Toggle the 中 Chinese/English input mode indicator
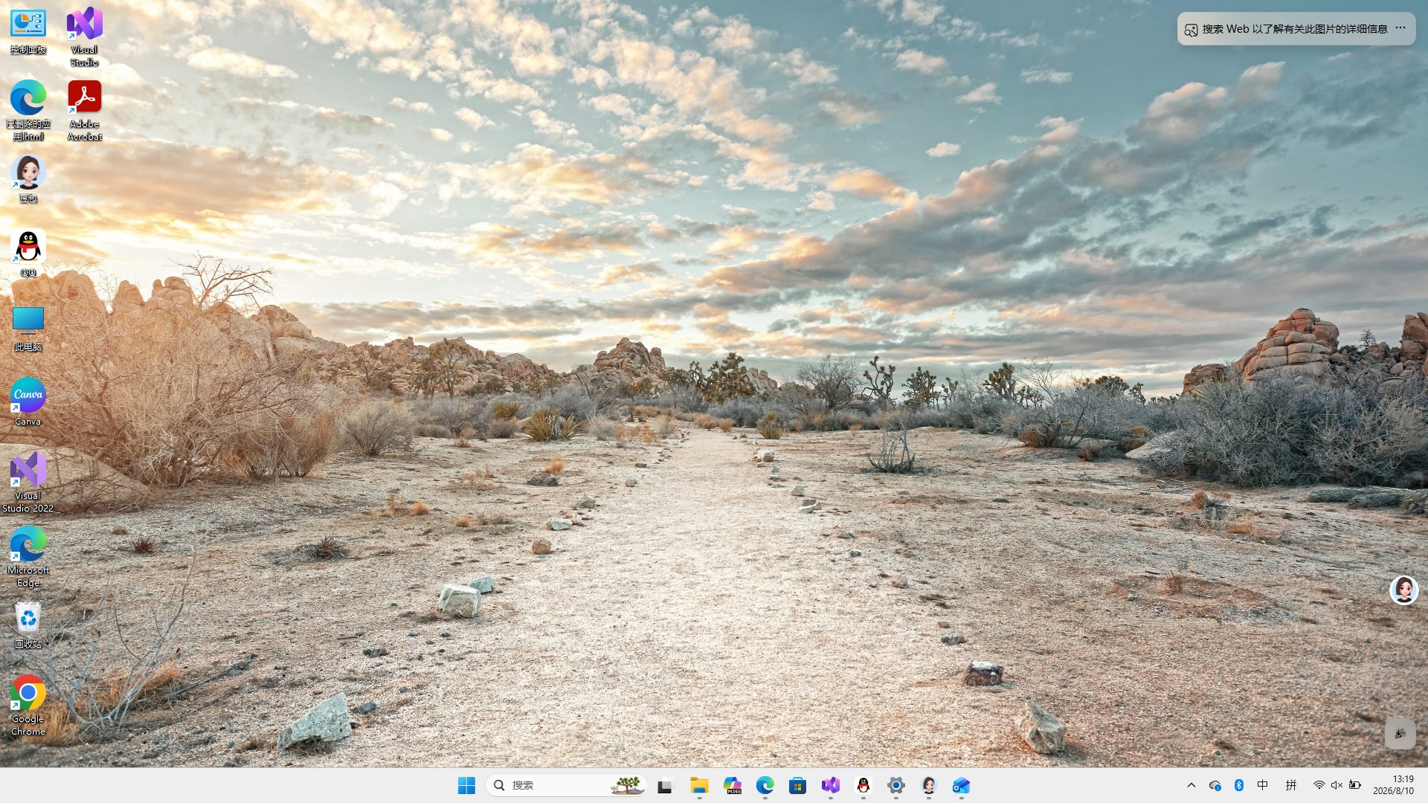 (1263, 785)
